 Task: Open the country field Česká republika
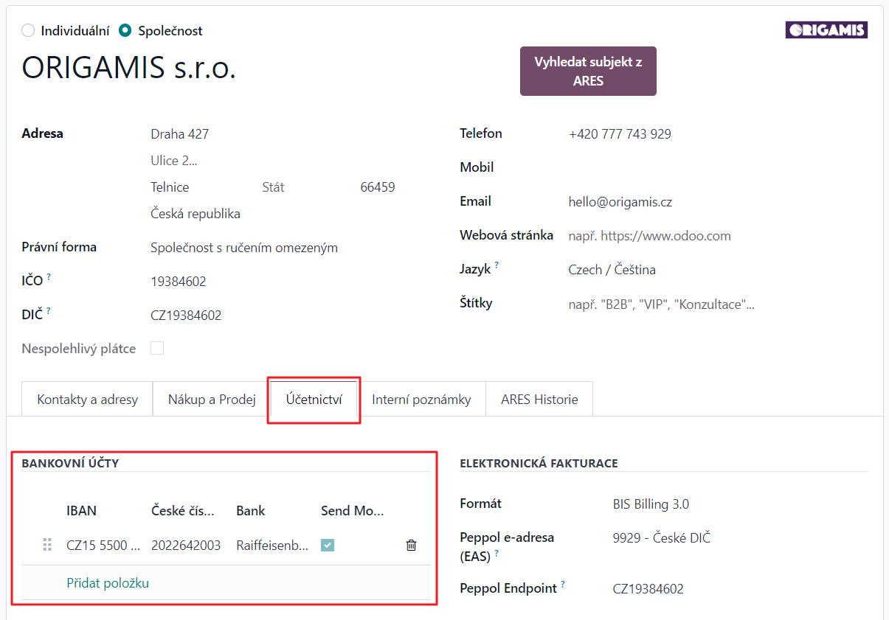pyautogui.click(x=196, y=214)
